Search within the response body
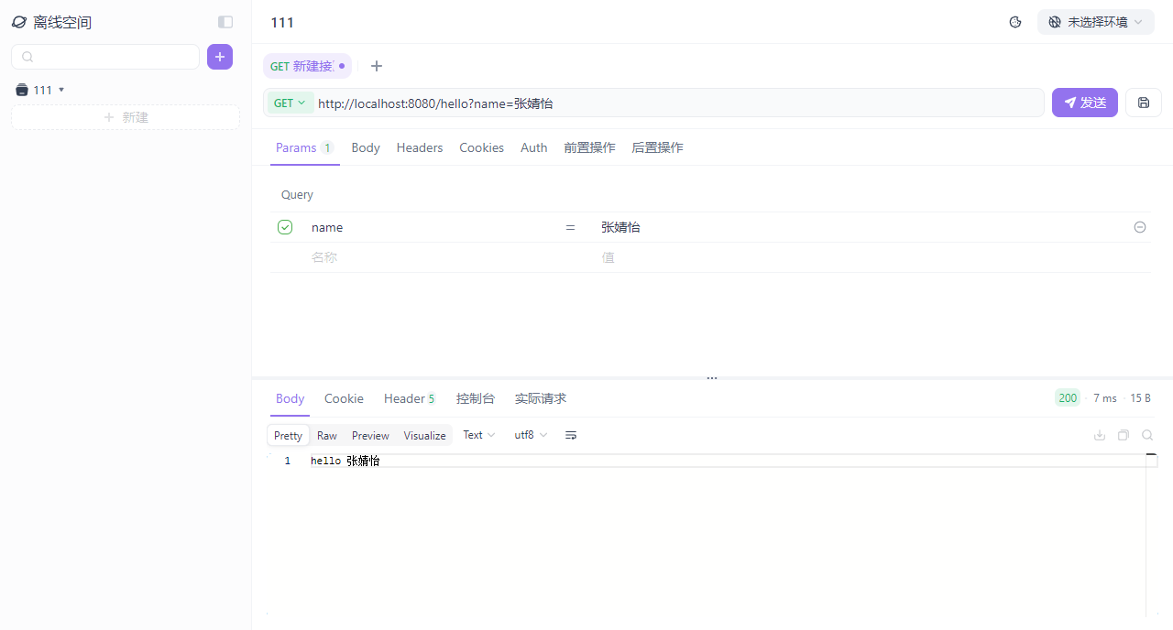This screenshot has height=630, width=1173. (1147, 435)
